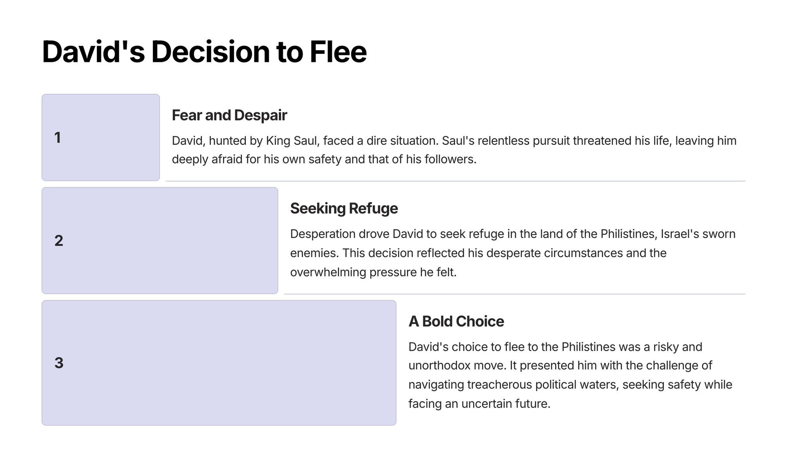This screenshot has height=458, width=793.
Task: Click the word "Flee" in the title
Action: pos(338,52)
